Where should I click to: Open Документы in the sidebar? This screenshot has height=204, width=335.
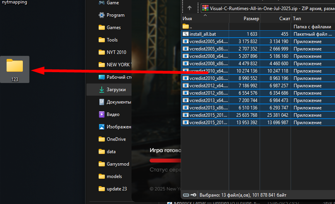tap(118, 102)
